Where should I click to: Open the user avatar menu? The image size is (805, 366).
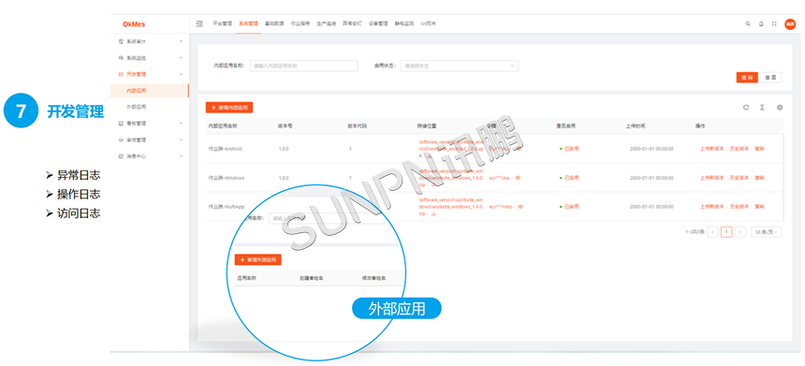tap(790, 23)
